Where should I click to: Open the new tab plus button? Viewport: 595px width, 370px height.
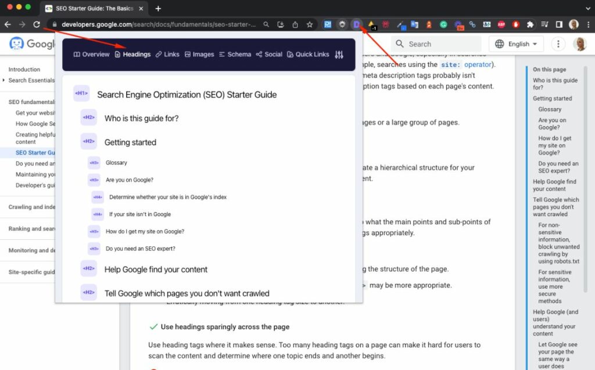click(x=158, y=8)
